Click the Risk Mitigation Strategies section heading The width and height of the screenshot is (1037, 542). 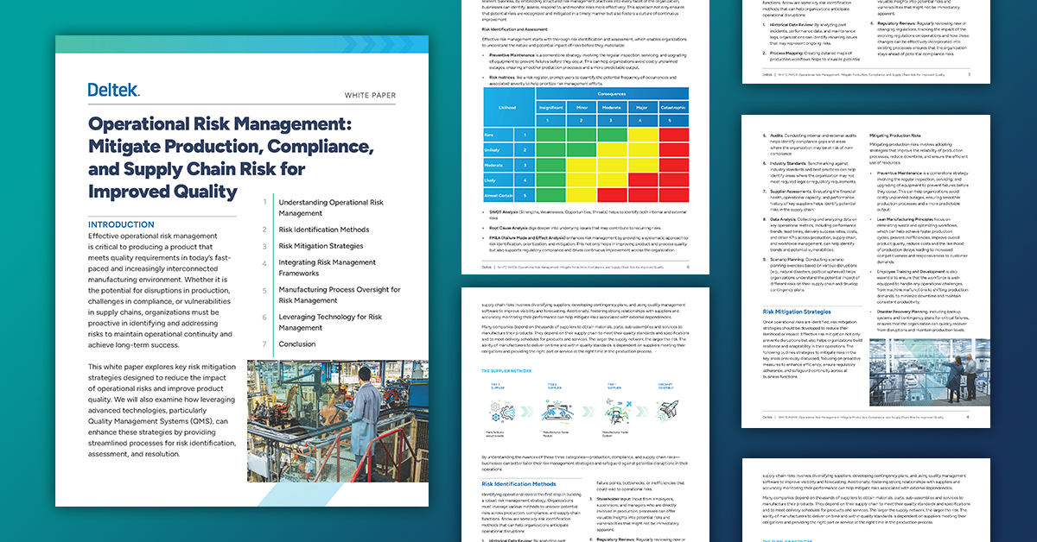coord(796,312)
